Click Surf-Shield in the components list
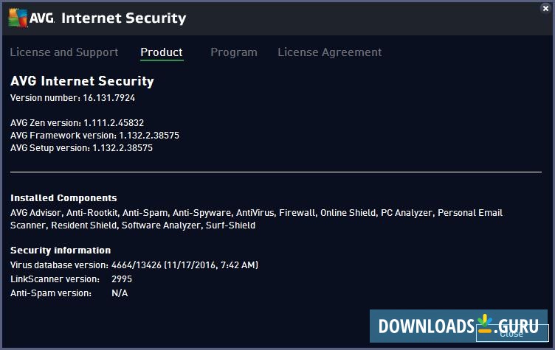The height and width of the screenshot is (350, 555). pyautogui.click(x=230, y=225)
